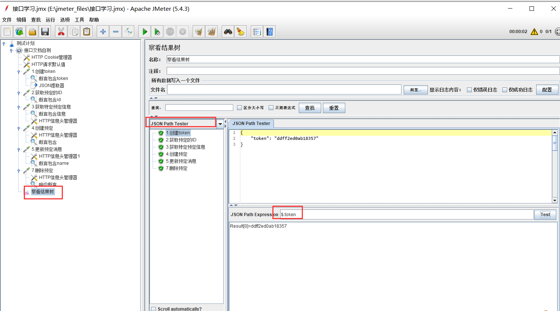Collapse all nodes with minus icon
The image size is (560, 311).
click(x=116, y=32)
